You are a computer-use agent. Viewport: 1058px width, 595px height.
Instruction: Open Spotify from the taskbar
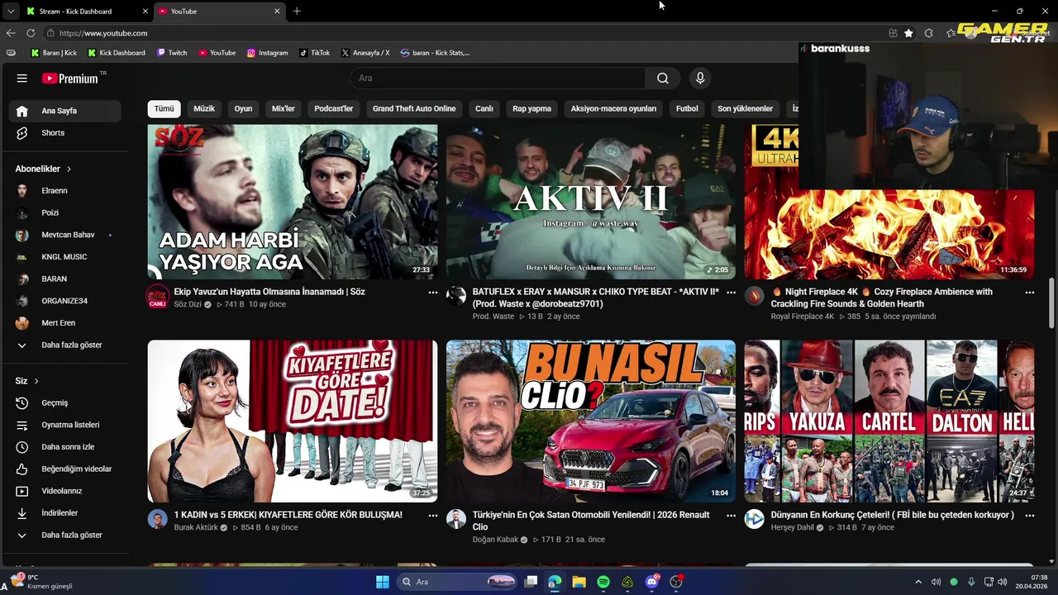click(x=603, y=582)
